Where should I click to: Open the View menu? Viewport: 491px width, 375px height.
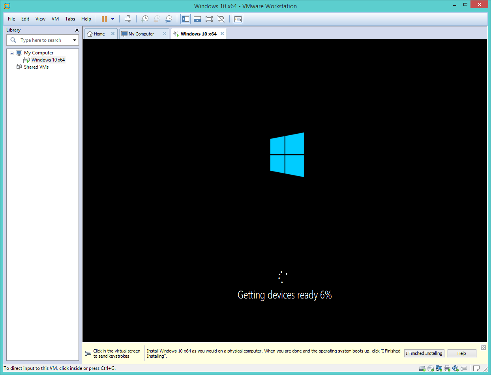(40, 19)
